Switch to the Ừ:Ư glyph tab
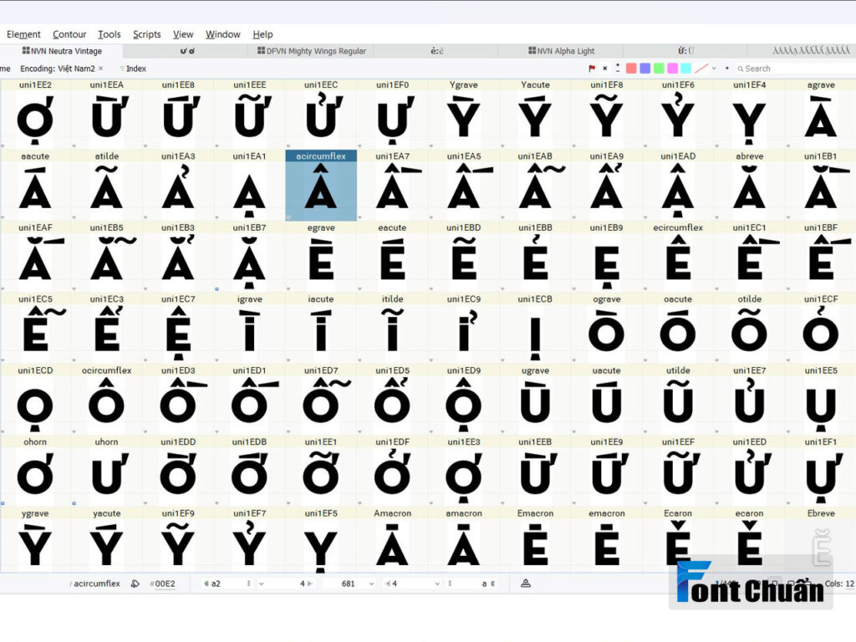 pyautogui.click(x=686, y=51)
